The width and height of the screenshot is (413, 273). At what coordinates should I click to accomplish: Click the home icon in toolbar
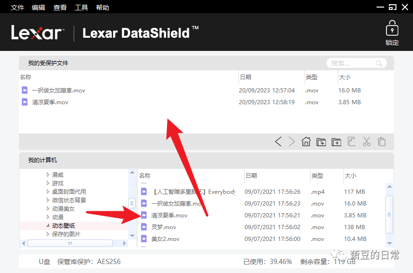(x=306, y=141)
